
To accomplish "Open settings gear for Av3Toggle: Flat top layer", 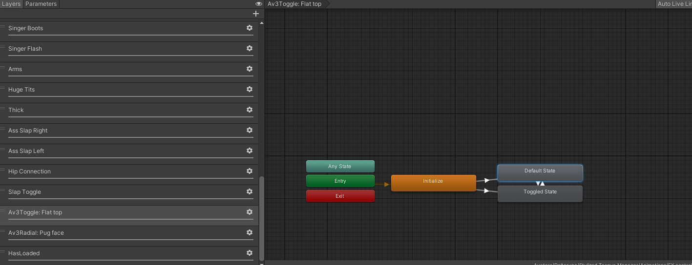I will point(250,212).
